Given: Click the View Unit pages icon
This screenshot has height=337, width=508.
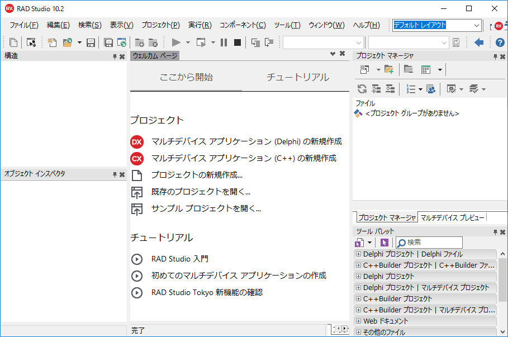Looking at the screenshot, I should tap(13, 42).
